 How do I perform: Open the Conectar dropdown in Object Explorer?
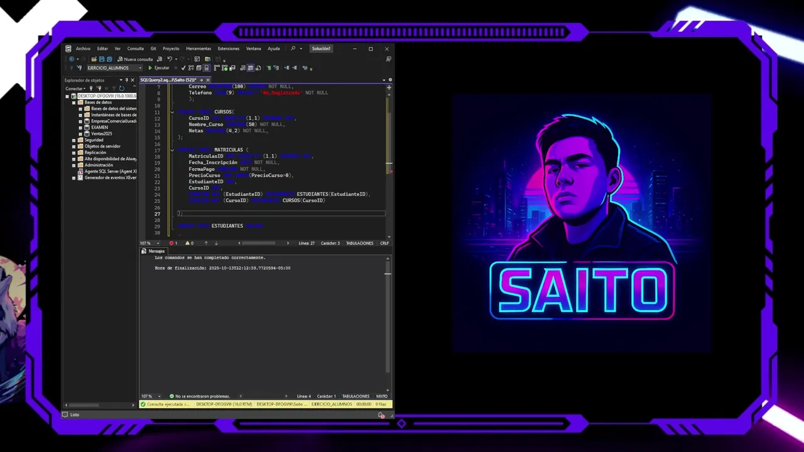coord(75,89)
